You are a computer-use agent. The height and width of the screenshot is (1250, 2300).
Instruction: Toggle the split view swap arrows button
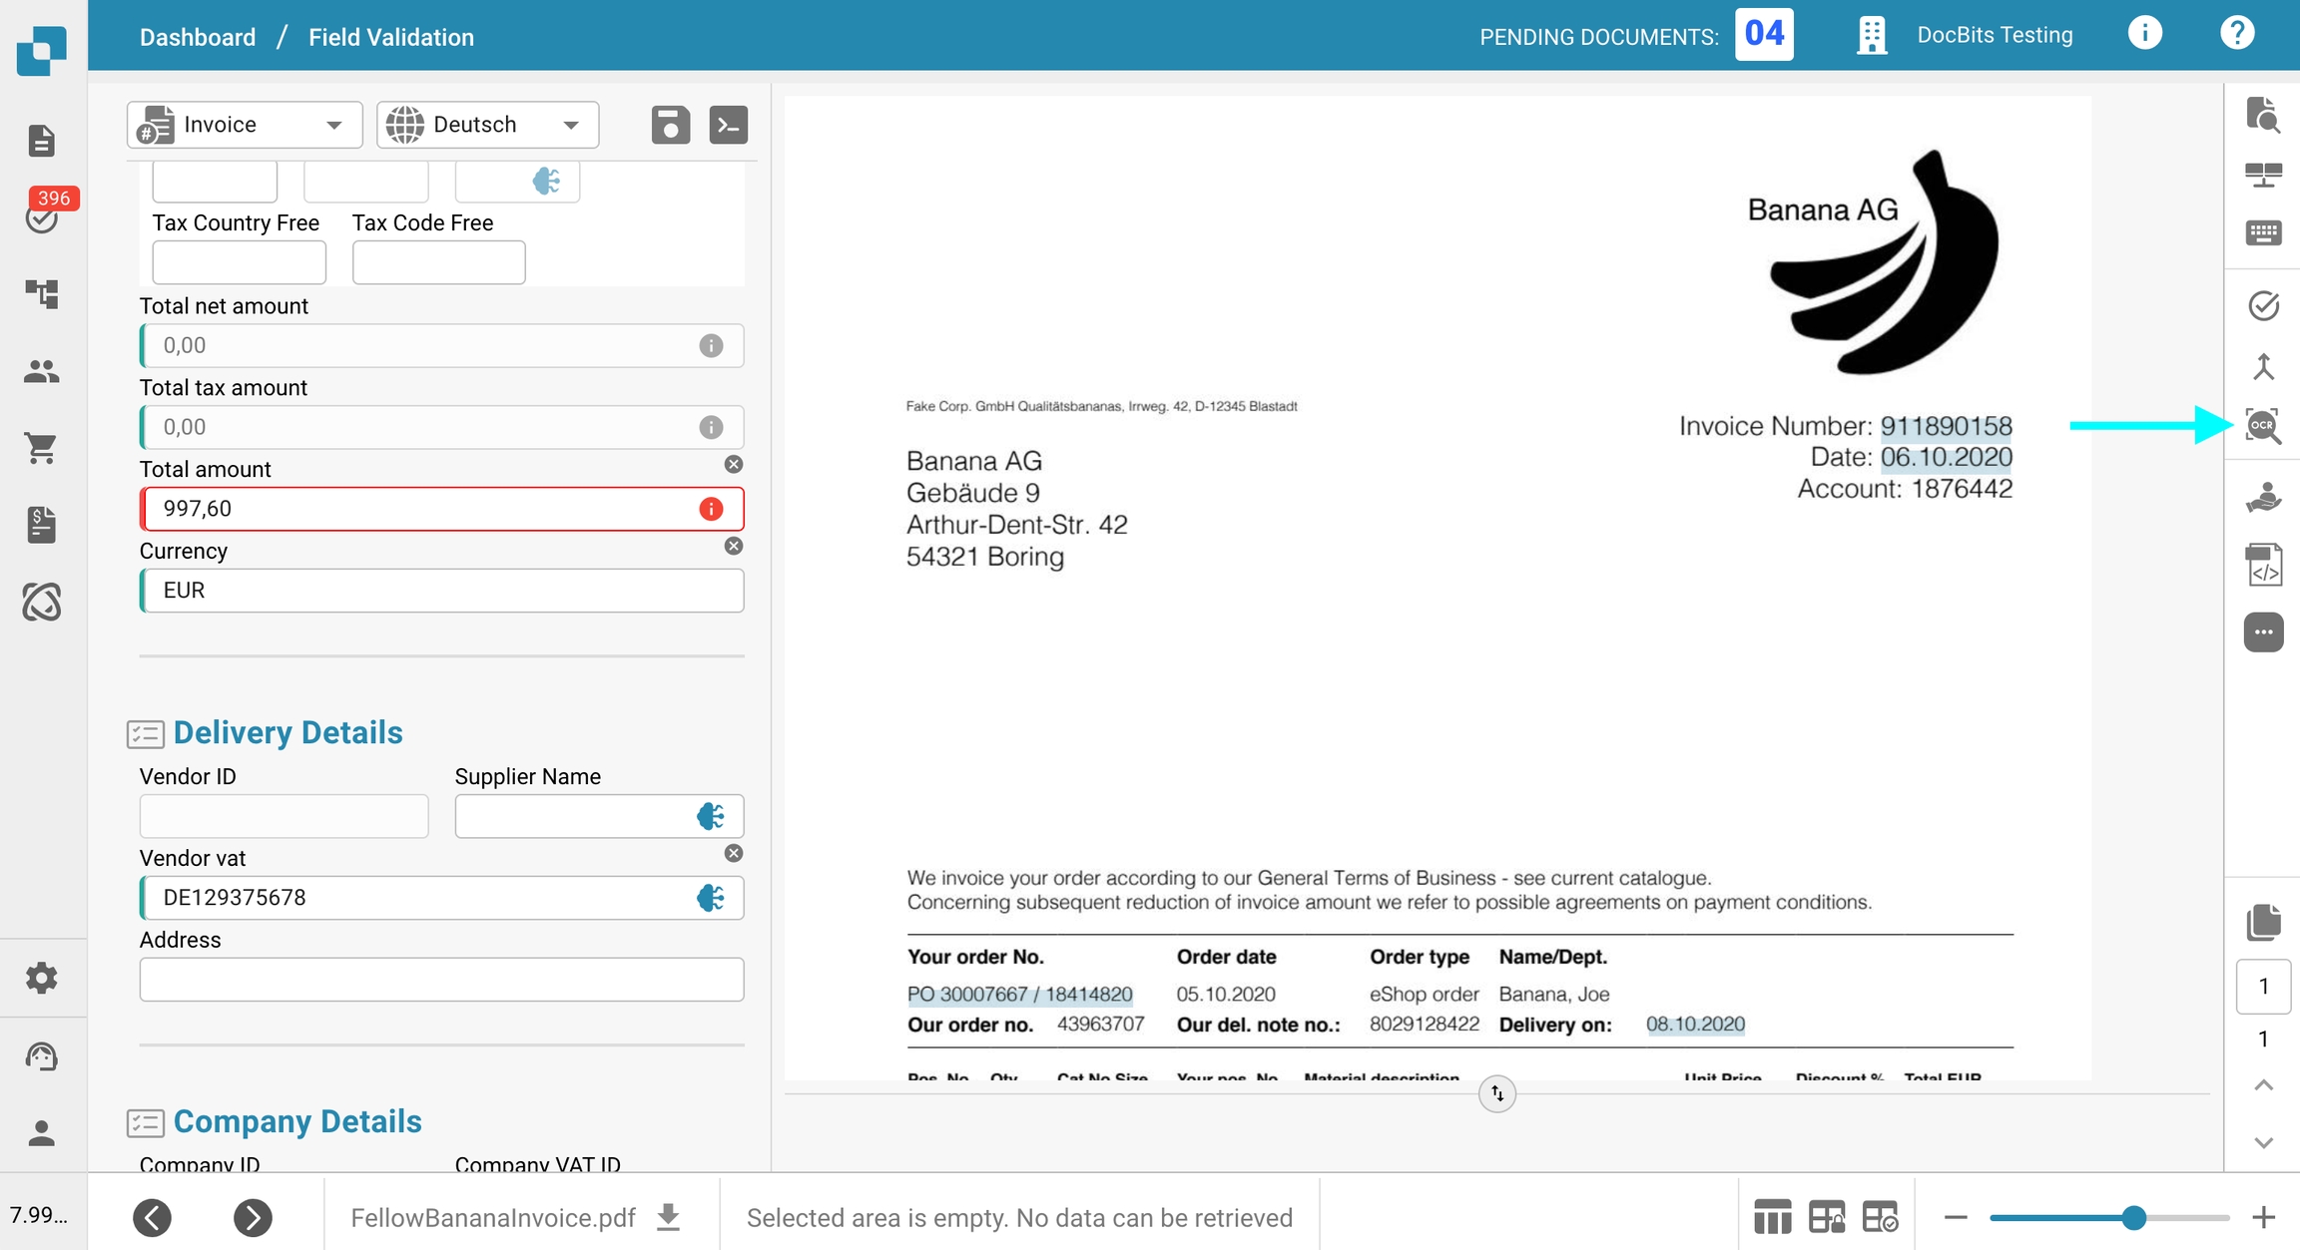(x=1496, y=1093)
